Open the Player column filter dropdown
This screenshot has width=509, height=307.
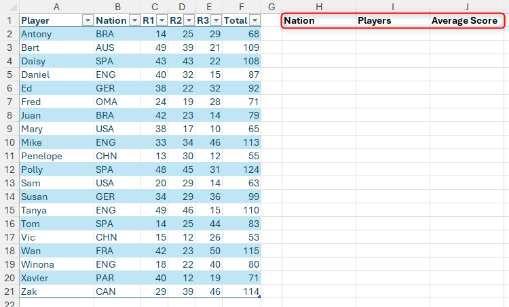coord(86,20)
